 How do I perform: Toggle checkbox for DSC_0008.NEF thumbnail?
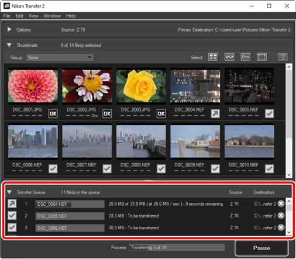click(x=161, y=169)
